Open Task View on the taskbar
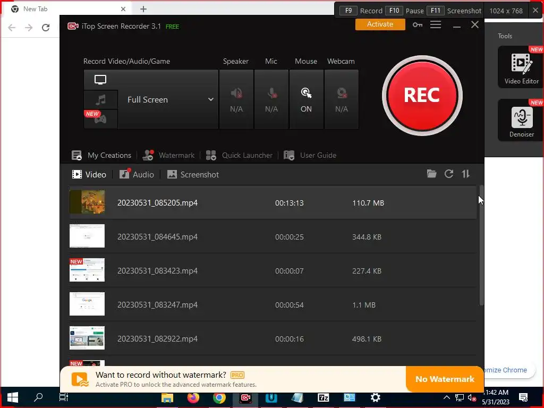Viewport: 544px width, 408px height. click(x=64, y=397)
